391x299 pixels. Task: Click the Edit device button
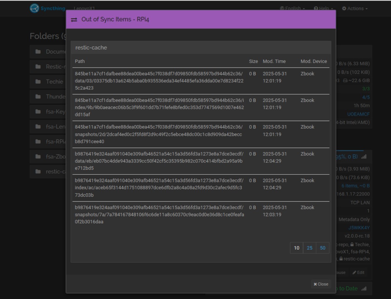(358, 273)
